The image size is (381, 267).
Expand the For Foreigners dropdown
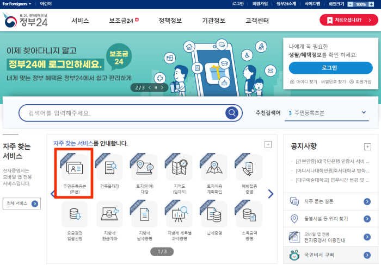point(16,4)
